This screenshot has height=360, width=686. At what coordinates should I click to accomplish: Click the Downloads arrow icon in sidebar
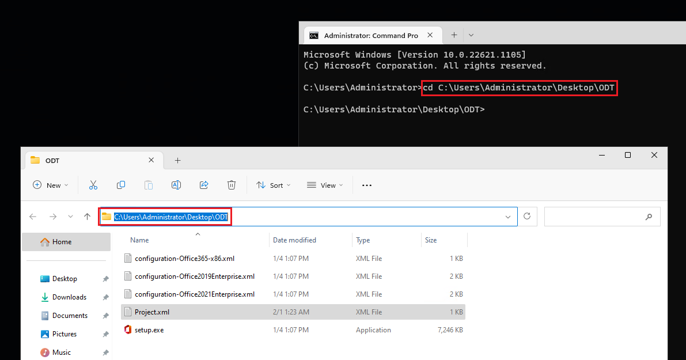44,297
